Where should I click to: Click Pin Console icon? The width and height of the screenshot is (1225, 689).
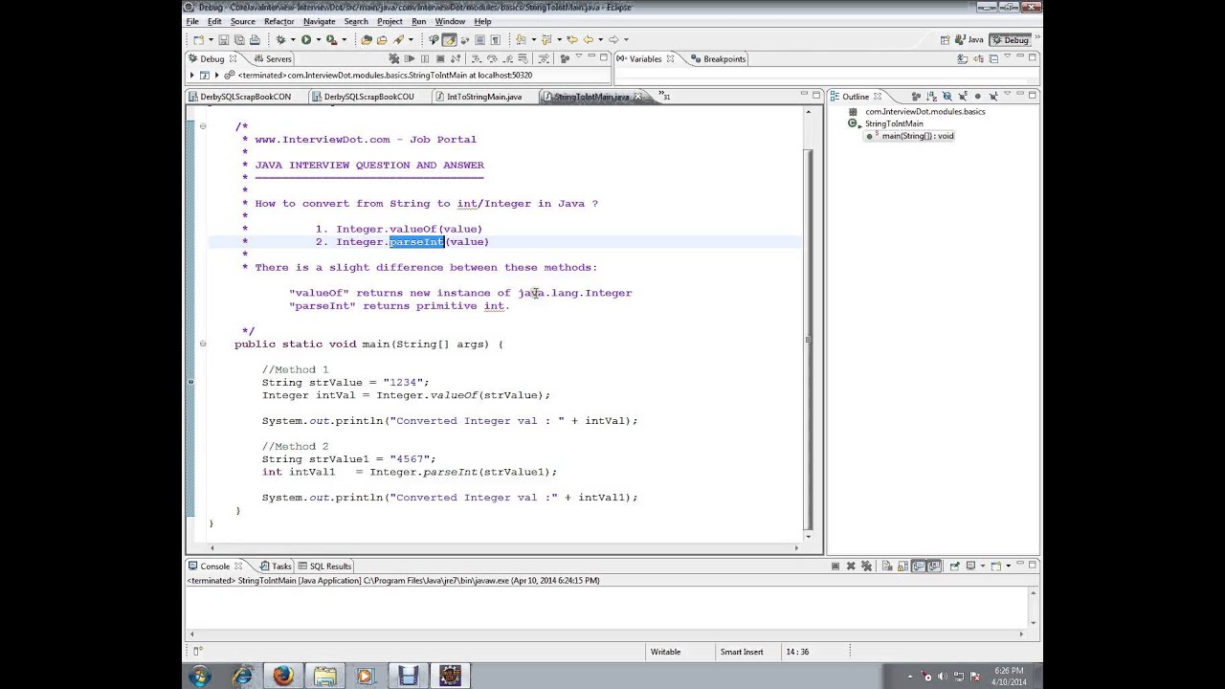pos(955,566)
